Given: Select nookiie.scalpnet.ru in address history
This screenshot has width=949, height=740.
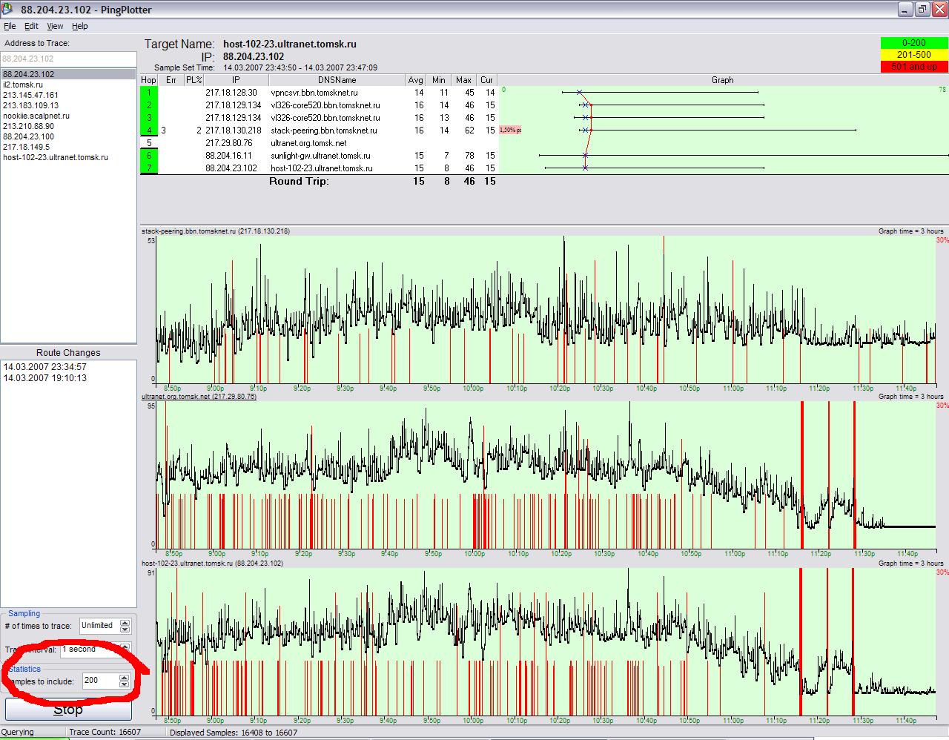Looking at the screenshot, I should [x=36, y=116].
